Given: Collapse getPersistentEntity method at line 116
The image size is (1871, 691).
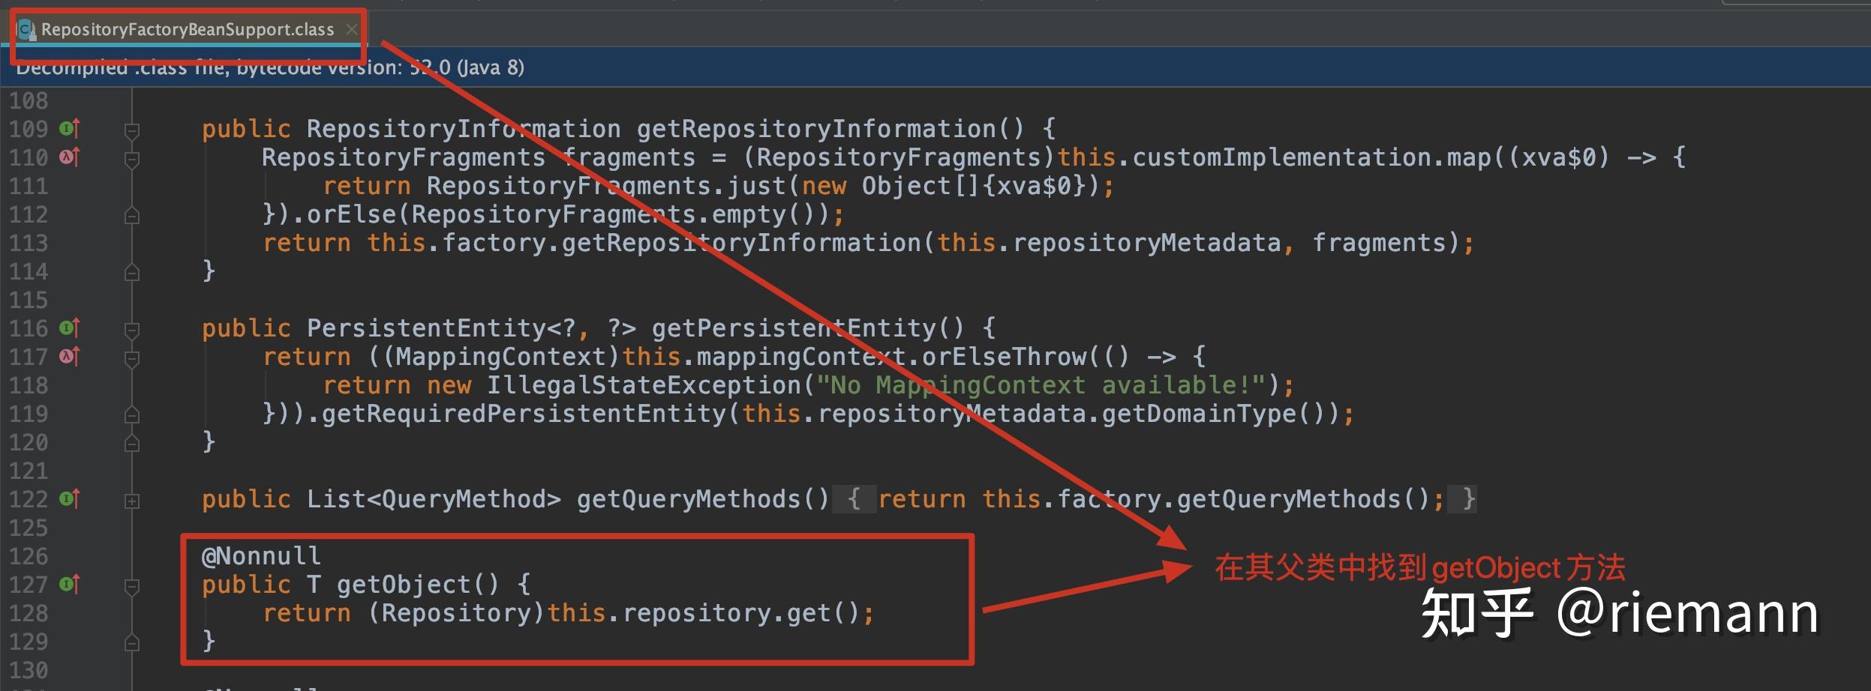Looking at the screenshot, I should (132, 331).
